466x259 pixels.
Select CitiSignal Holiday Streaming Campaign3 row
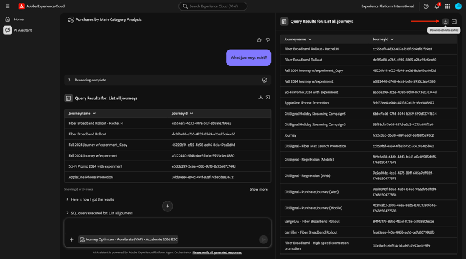click(368, 124)
